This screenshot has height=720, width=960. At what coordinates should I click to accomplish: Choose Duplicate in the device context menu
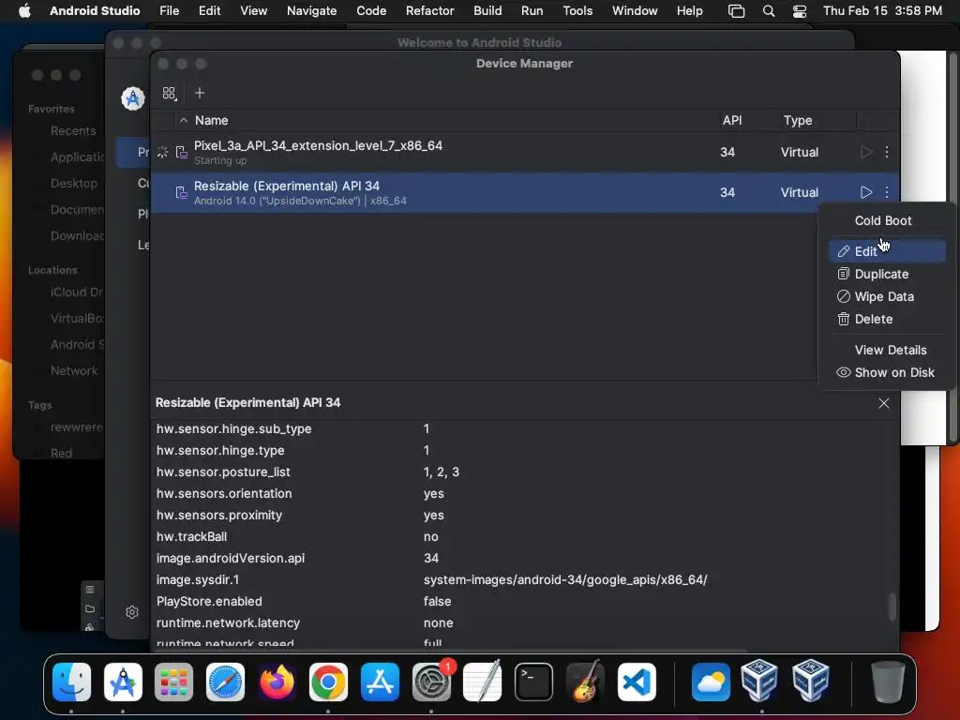(887, 274)
